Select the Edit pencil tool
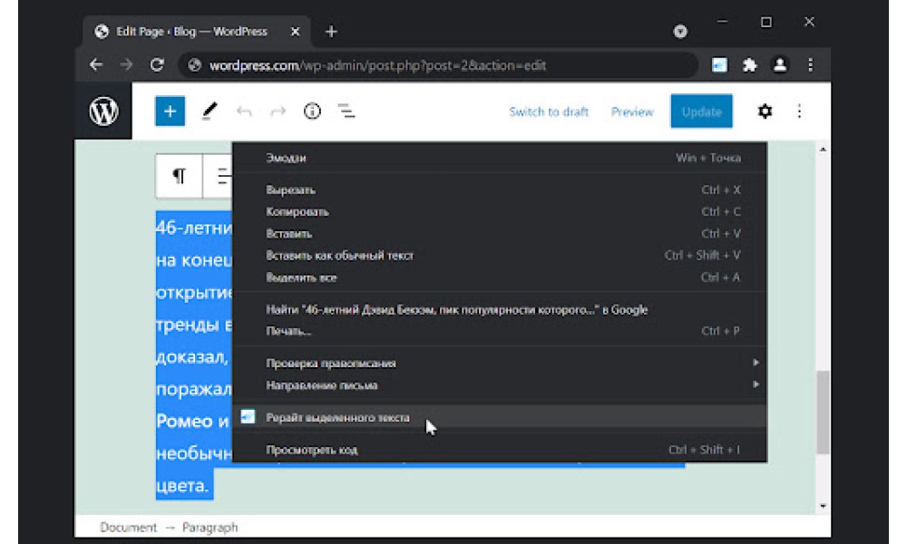The width and height of the screenshot is (907, 544). pyautogui.click(x=210, y=111)
